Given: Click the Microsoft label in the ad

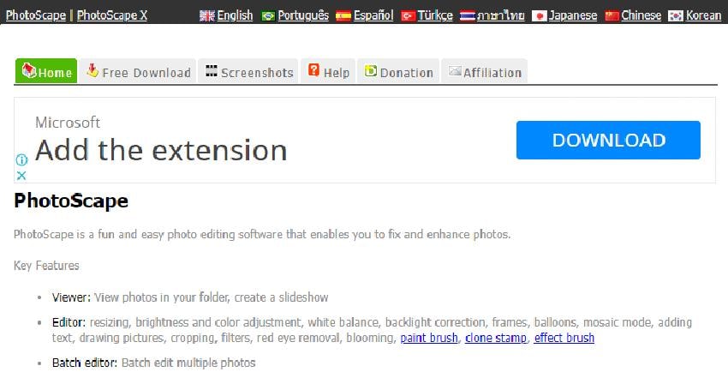Looking at the screenshot, I should pos(68,122).
